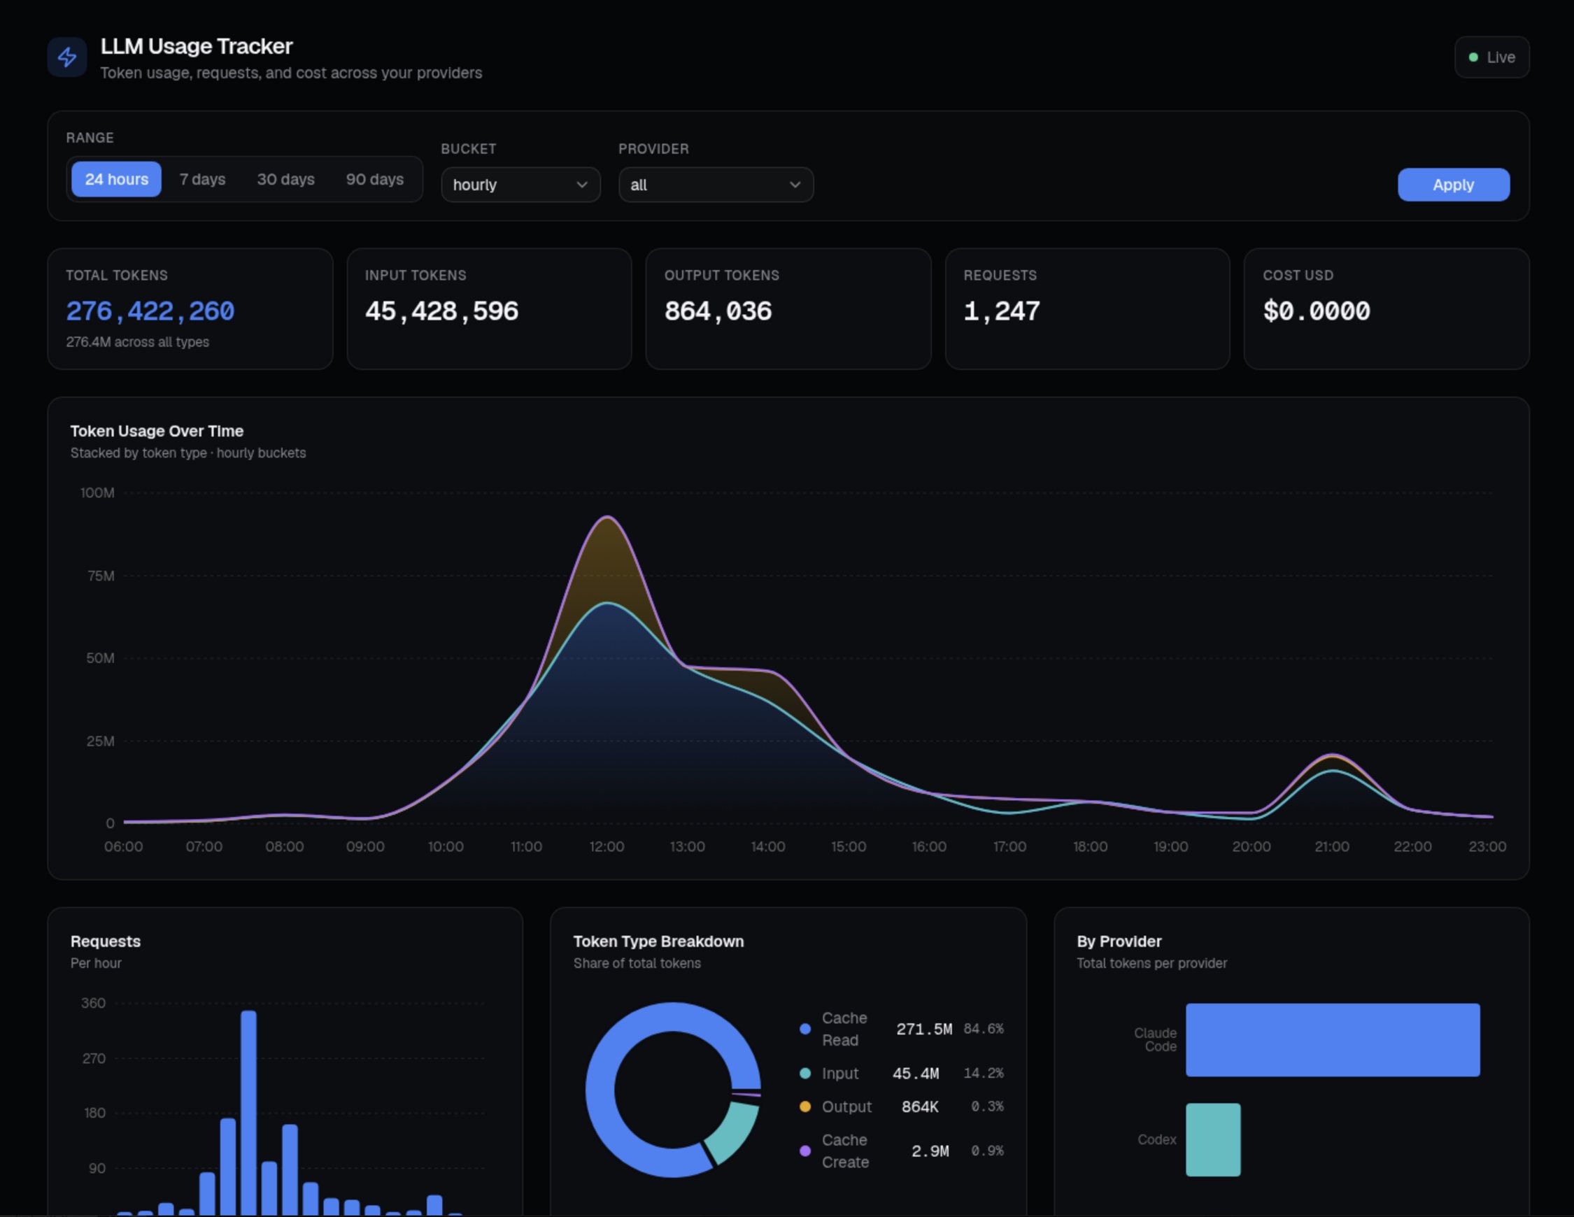Screen dimensions: 1574x1217
Task: Click the input tokens value 45,428,596
Action: coord(441,311)
